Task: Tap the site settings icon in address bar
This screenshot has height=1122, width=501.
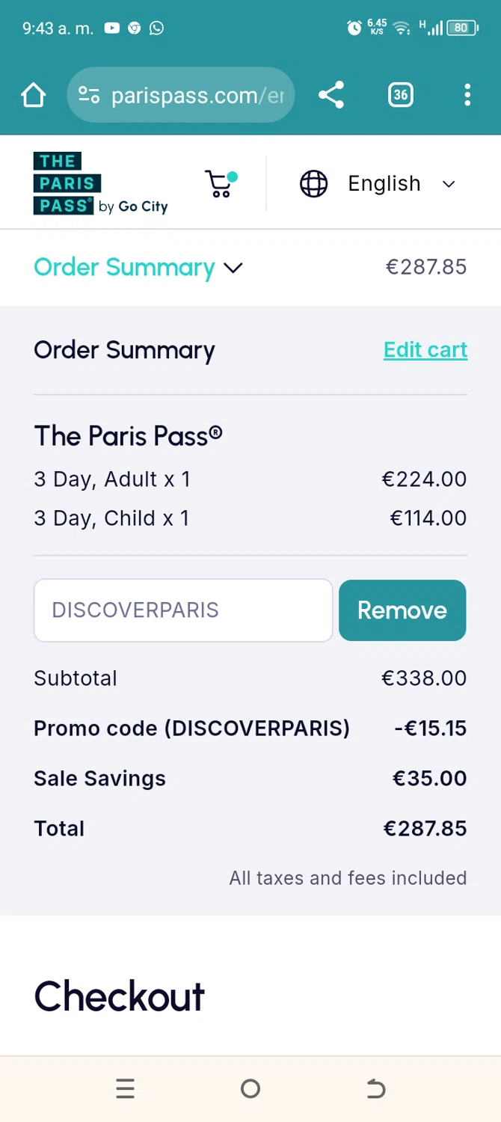Action: point(89,95)
